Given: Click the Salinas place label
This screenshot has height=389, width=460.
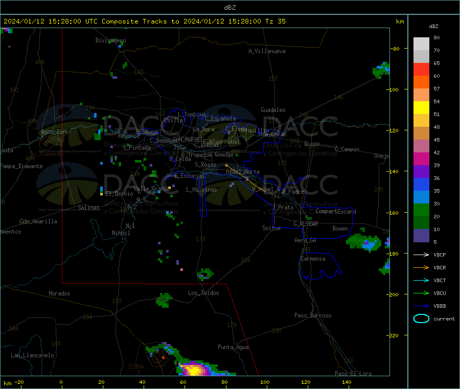Looking at the screenshot, I should 88,208.
